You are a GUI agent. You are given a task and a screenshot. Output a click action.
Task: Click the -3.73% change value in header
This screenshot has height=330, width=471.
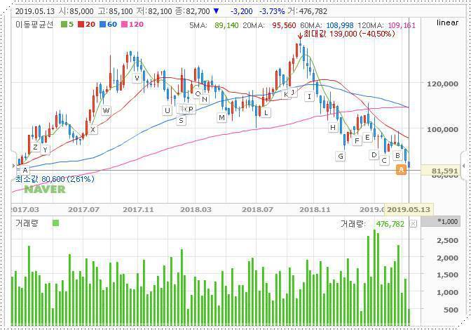point(272,11)
